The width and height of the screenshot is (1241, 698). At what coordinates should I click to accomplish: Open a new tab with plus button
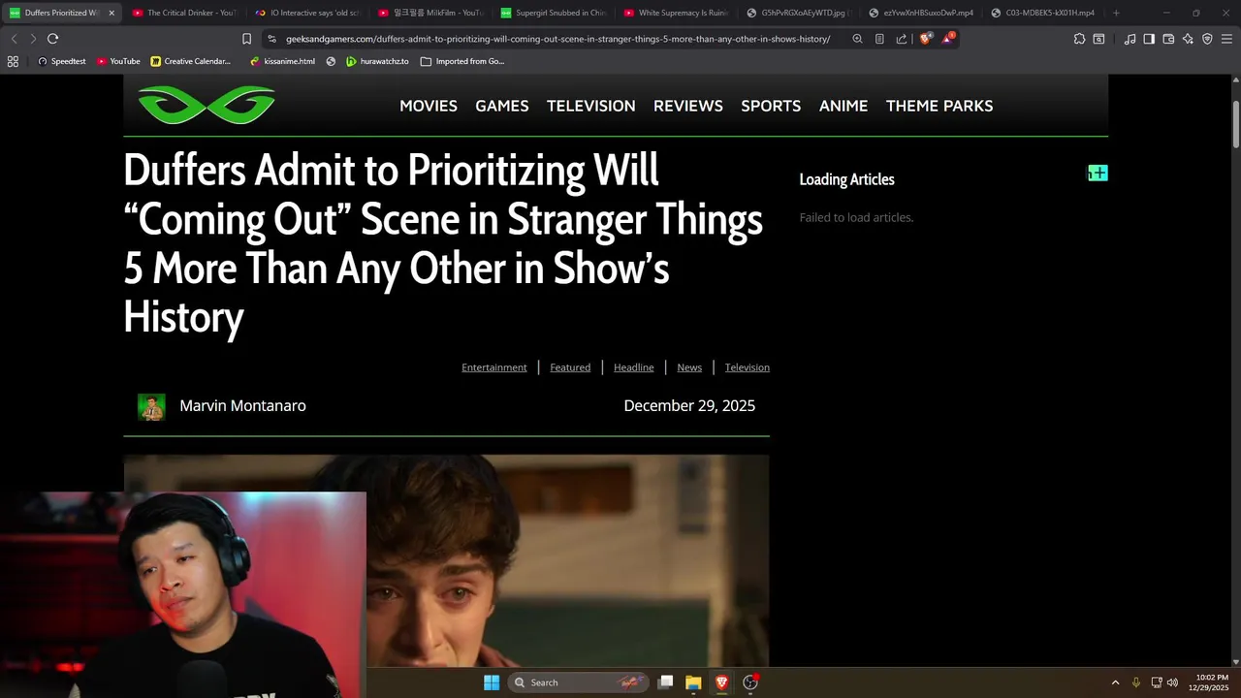(x=1116, y=13)
